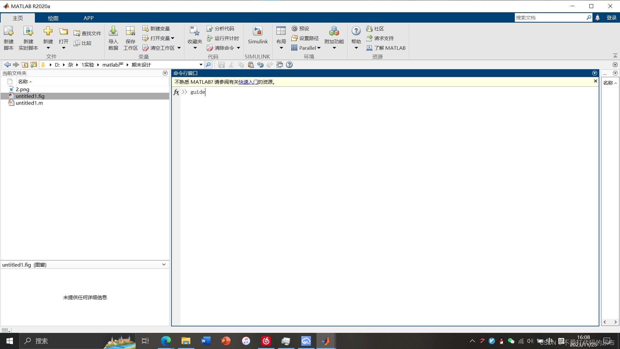Click the Switch Windows icon in quick access toolbar
Viewport: 620px width, 349px height.
(280, 65)
